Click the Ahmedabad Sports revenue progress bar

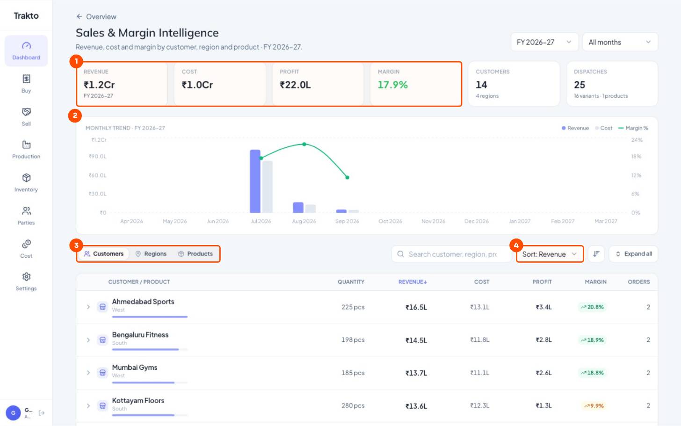click(150, 317)
